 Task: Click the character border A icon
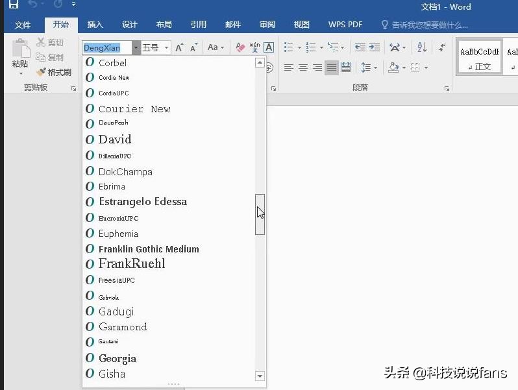[x=269, y=47]
